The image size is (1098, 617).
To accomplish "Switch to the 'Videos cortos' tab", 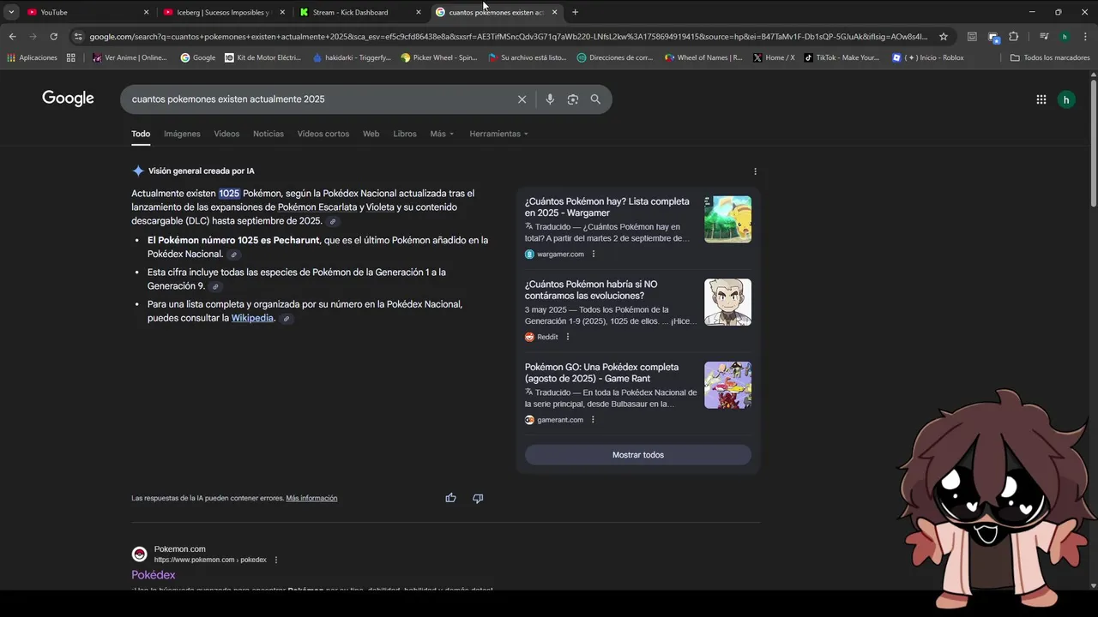I will (323, 134).
